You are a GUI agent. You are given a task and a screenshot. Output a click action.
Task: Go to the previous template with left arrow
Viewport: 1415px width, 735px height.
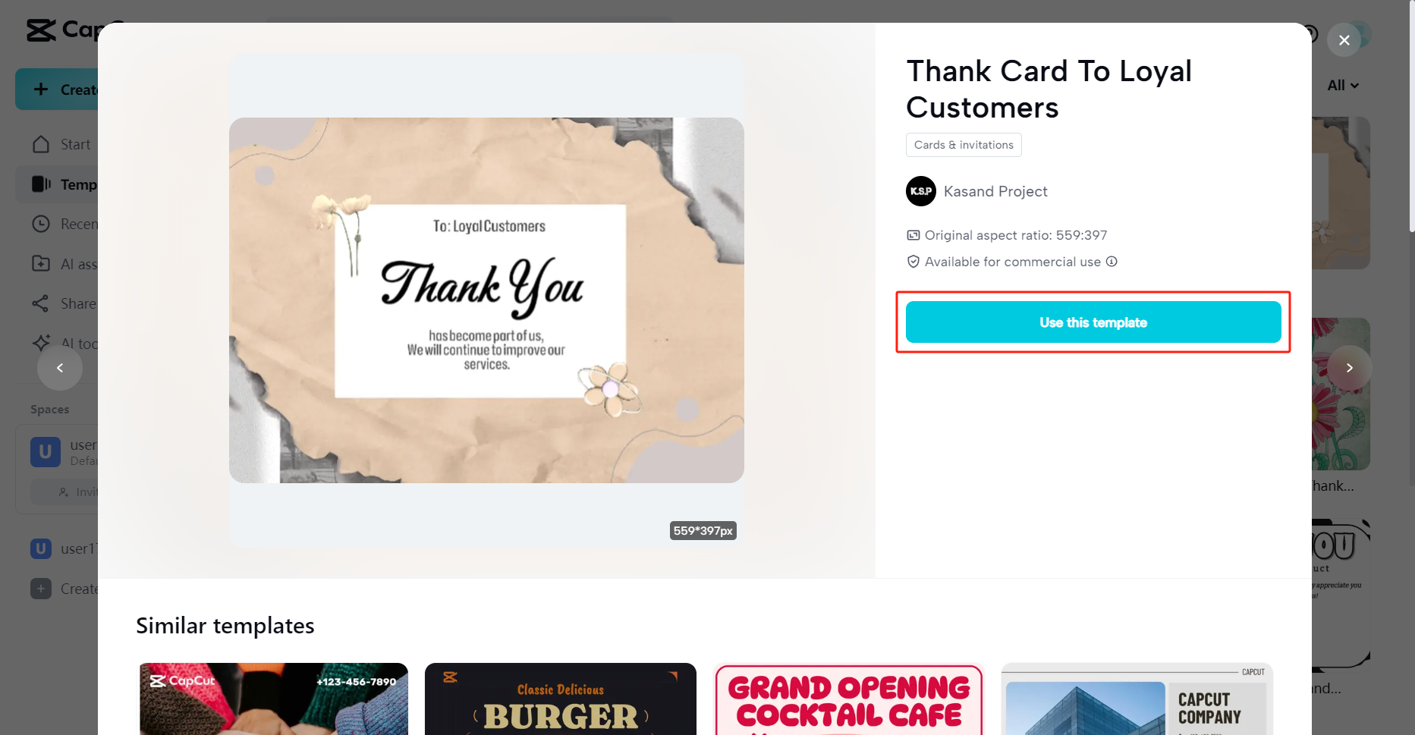(x=60, y=368)
